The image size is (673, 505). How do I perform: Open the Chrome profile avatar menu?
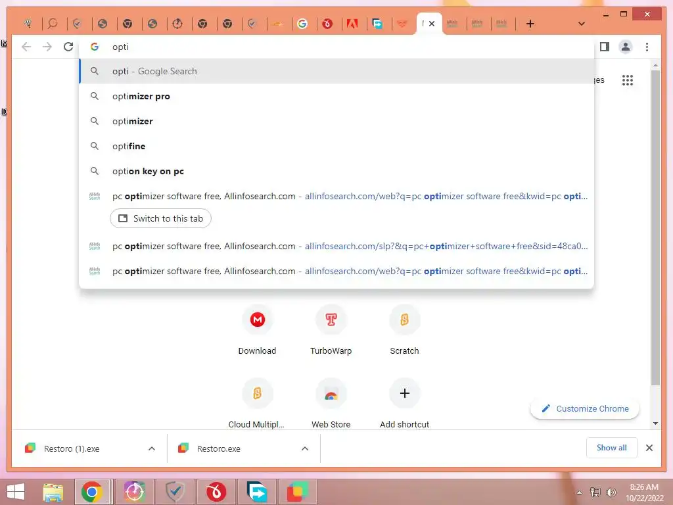[x=626, y=47]
